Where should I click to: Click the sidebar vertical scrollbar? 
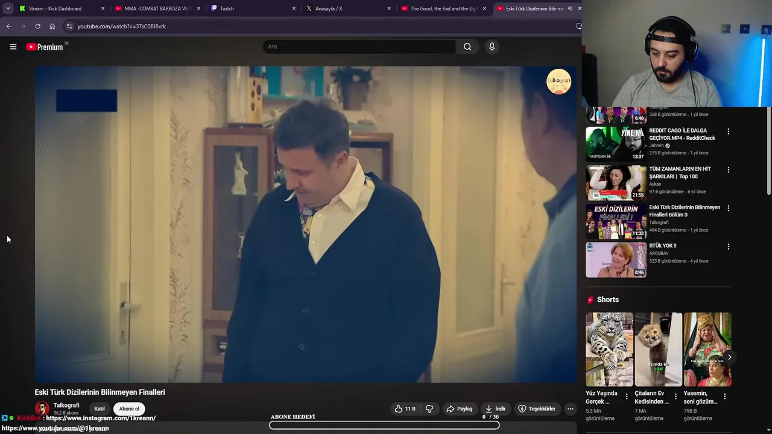click(x=768, y=152)
